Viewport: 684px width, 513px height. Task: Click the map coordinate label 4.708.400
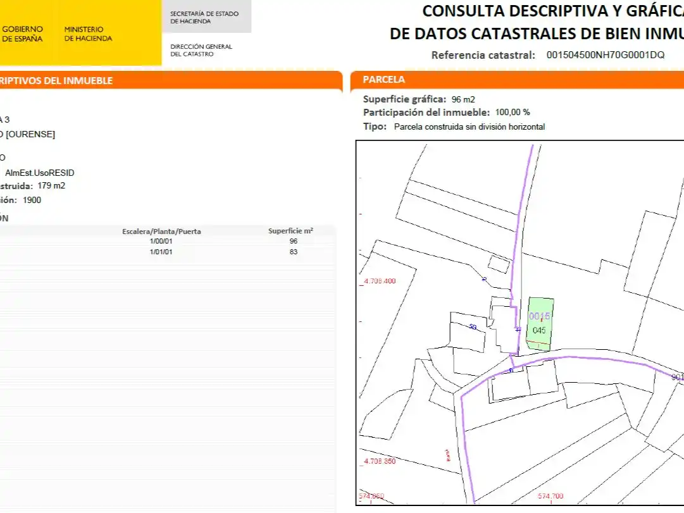(x=380, y=281)
